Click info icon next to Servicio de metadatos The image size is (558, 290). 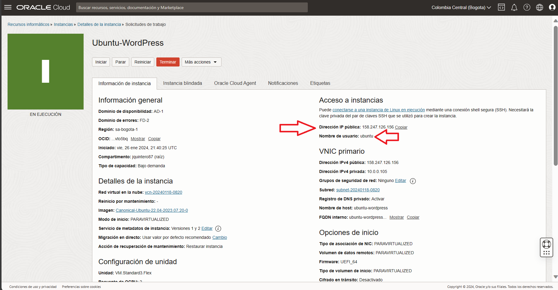click(x=218, y=229)
